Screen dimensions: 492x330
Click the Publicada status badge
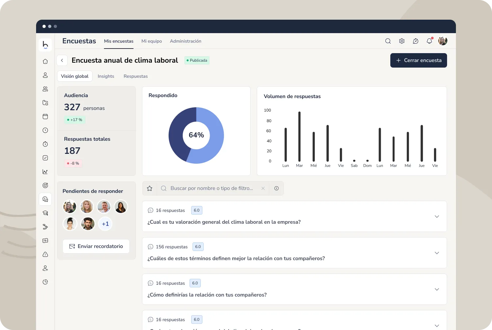197,60
